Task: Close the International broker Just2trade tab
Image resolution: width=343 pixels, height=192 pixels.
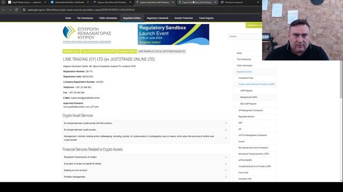Action: pyautogui.click(x=88, y=2)
